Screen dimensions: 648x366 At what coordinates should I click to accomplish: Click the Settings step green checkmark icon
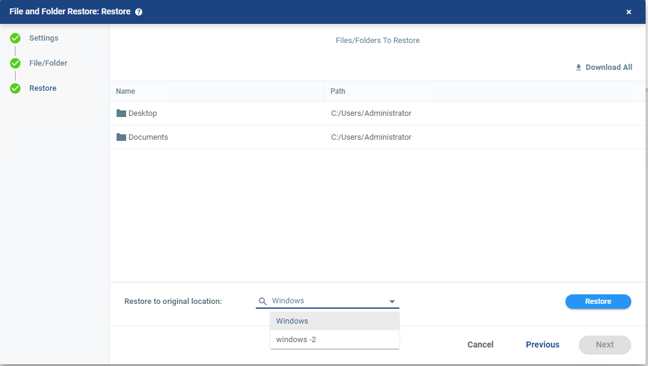[x=16, y=38]
